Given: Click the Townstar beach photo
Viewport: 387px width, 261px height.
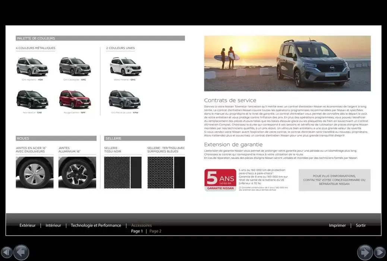Looking at the screenshot, I should 287,63.
